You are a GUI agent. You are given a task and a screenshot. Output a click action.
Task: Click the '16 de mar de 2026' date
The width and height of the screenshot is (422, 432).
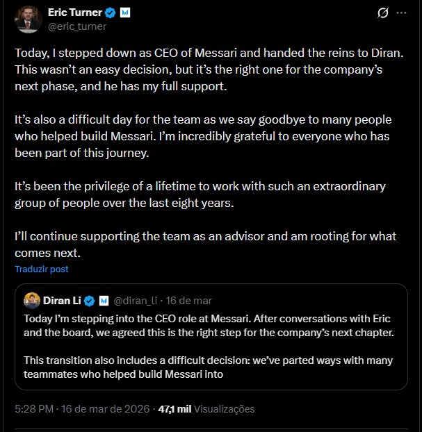(x=107, y=409)
